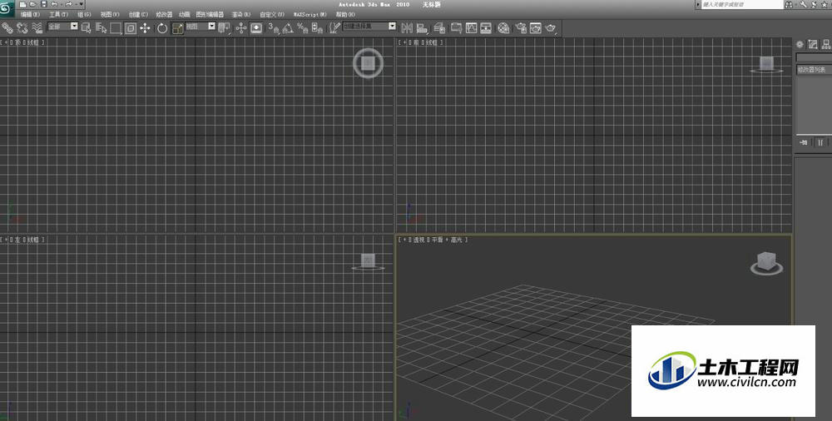Open the 动画 Animation menu
Viewport: 832px width, 421px height.
184,14
